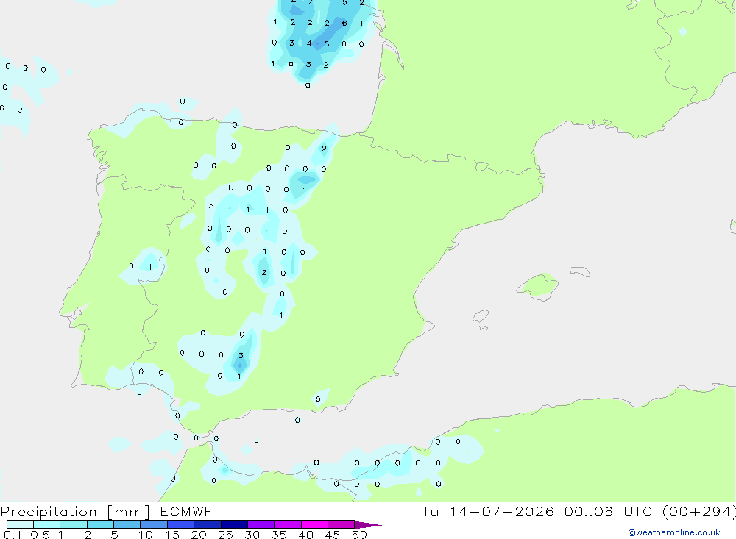
Task: Click the 0.1–0.5 mm legend swatch
Action: coord(20,524)
